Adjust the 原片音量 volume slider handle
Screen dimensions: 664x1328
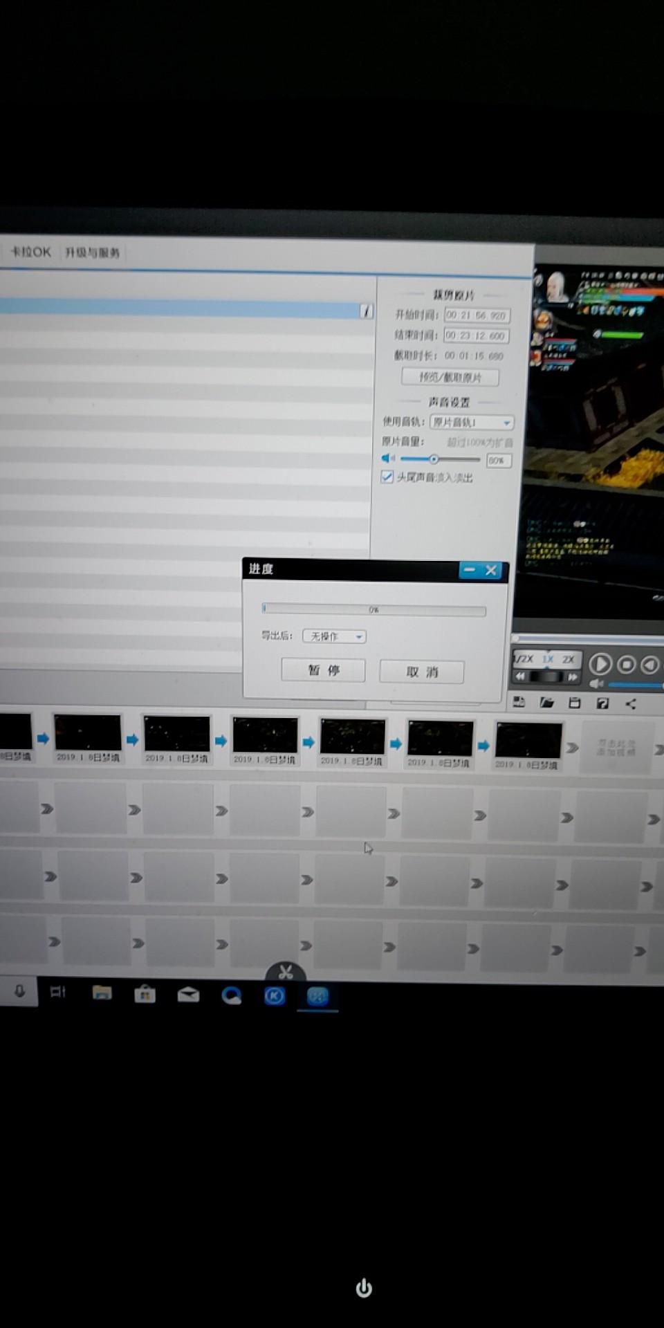coord(434,459)
